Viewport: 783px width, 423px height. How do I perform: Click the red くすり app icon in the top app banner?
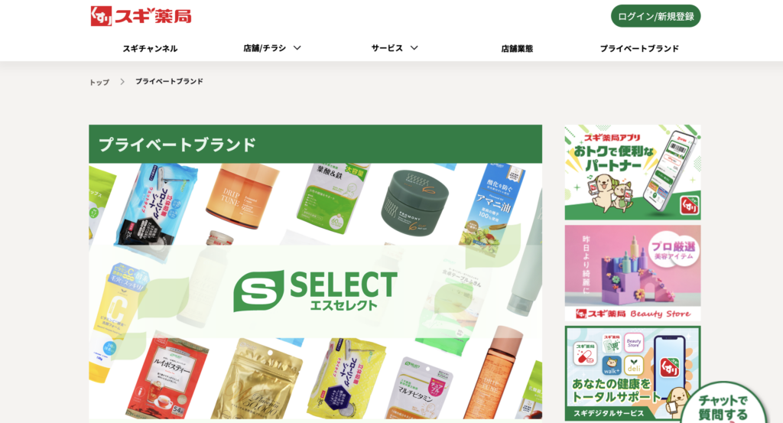point(690,205)
